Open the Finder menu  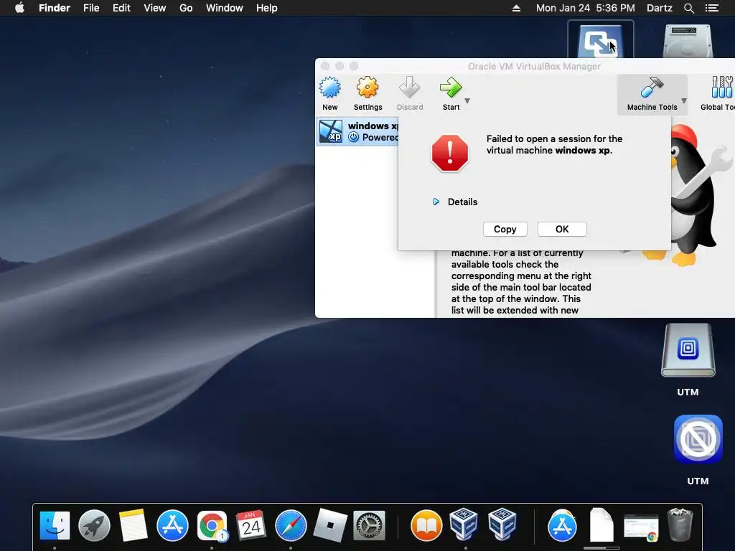click(x=55, y=8)
